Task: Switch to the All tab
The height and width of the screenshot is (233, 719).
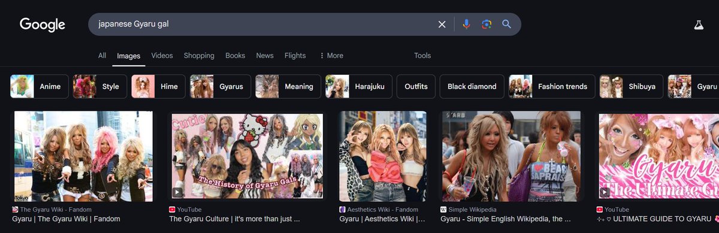Action: (102, 55)
